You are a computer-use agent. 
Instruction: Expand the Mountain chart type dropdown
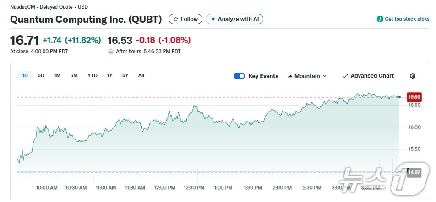coord(324,76)
